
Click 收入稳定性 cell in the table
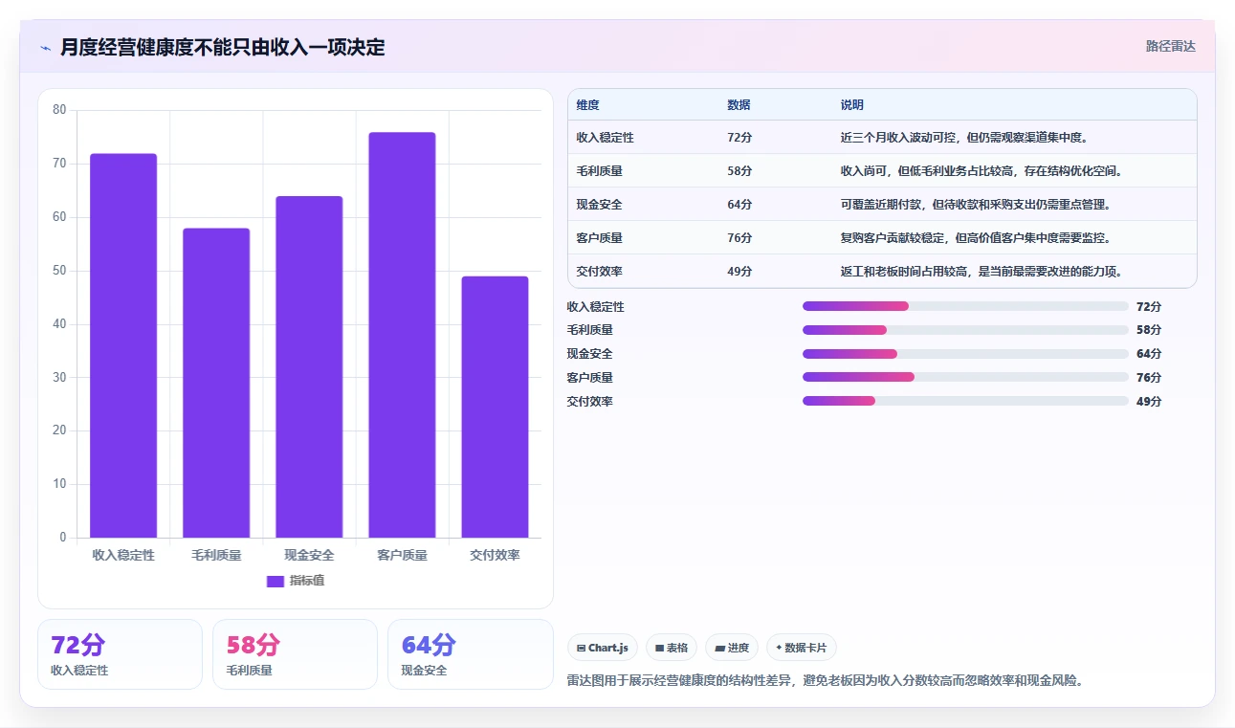pyautogui.click(x=606, y=138)
